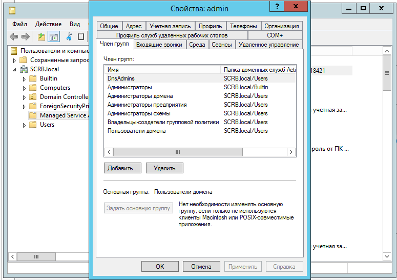
Task: Select the DnsAdmins group row
Action: pyautogui.click(x=200, y=78)
